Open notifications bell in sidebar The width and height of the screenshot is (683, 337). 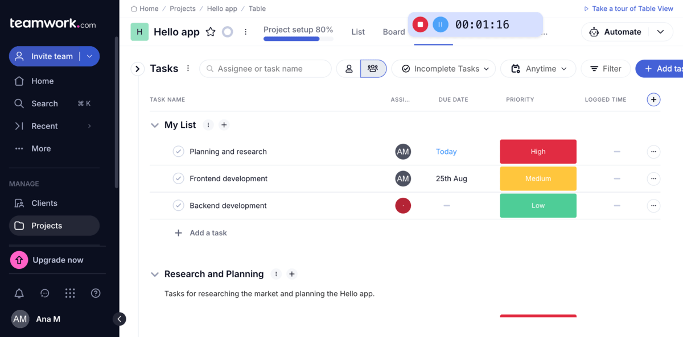pos(19,293)
